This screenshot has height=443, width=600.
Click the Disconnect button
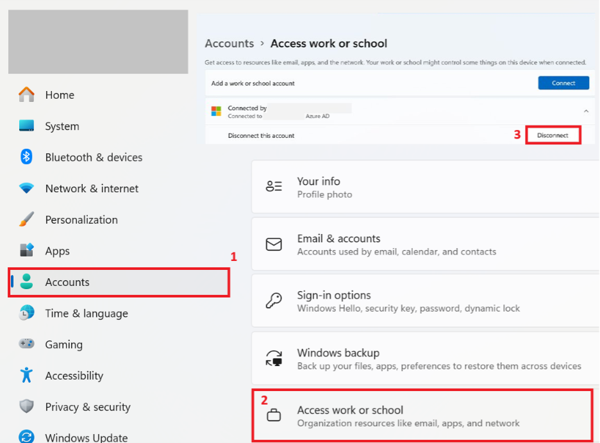(x=553, y=135)
